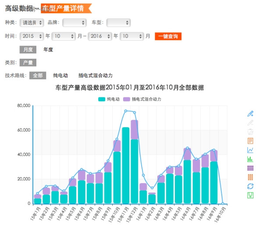Click the purple bar segment for 15年12月
The image size is (263, 231).
point(135,130)
